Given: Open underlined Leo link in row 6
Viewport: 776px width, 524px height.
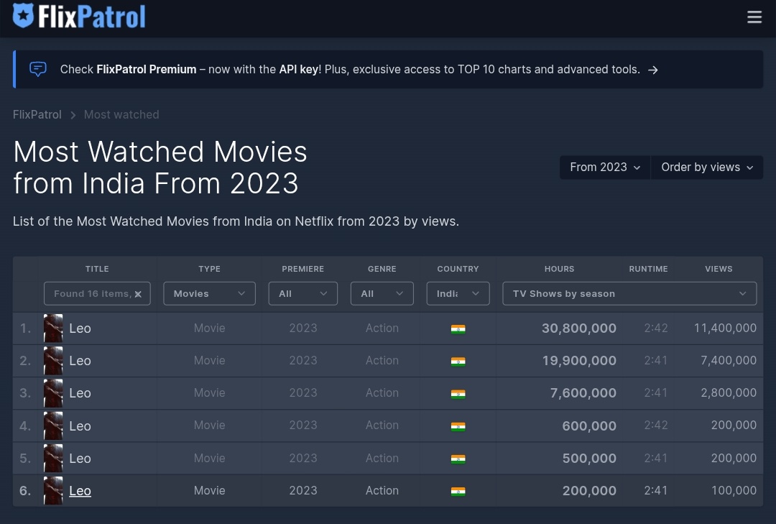Looking at the screenshot, I should point(80,491).
